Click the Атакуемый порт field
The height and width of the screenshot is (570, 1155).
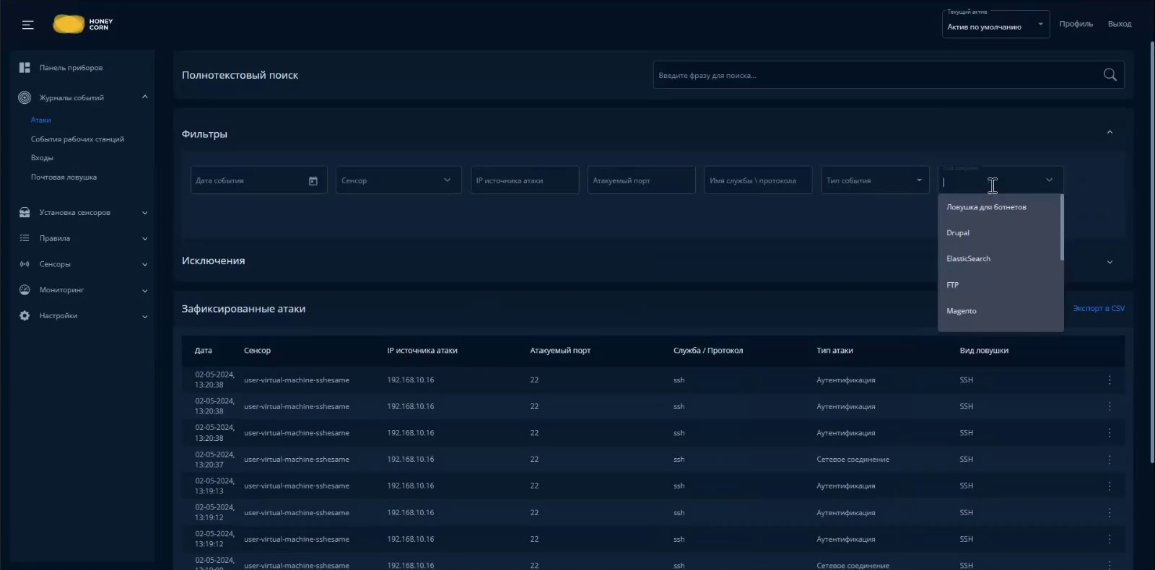point(642,180)
